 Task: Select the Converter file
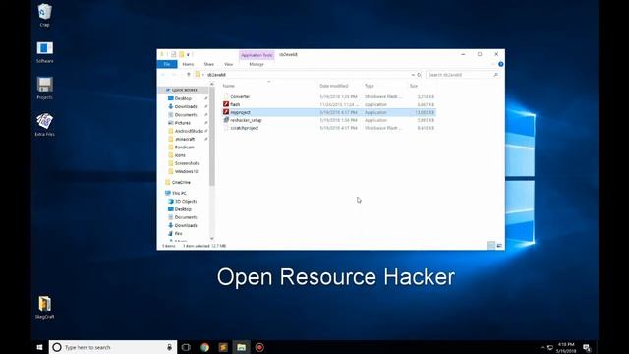click(240, 96)
